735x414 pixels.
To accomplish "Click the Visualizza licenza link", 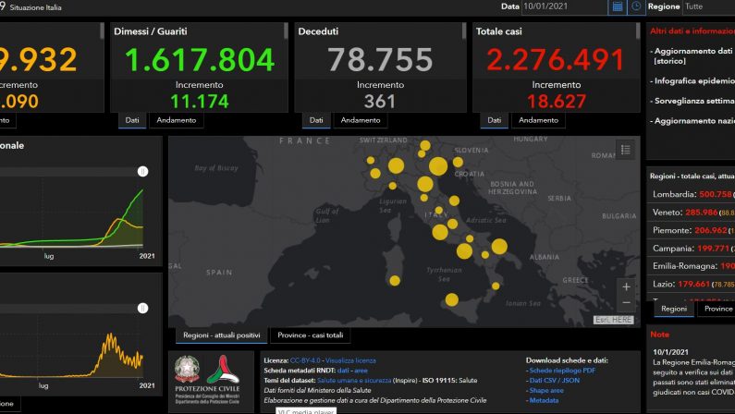I will click(350, 360).
